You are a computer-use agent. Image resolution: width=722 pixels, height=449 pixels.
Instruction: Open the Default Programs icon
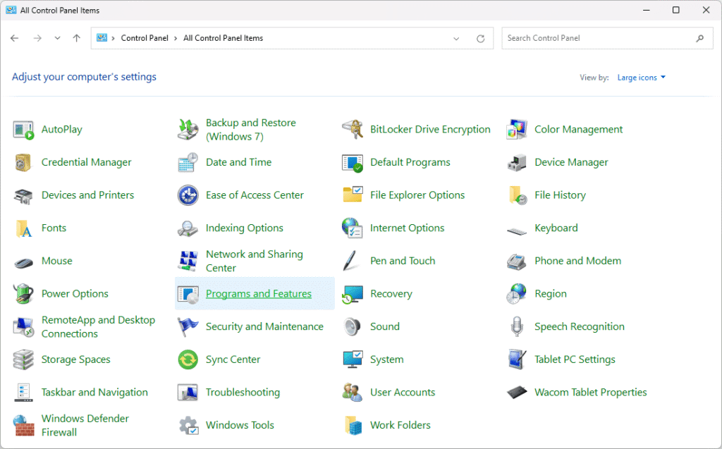pyautogui.click(x=353, y=163)
